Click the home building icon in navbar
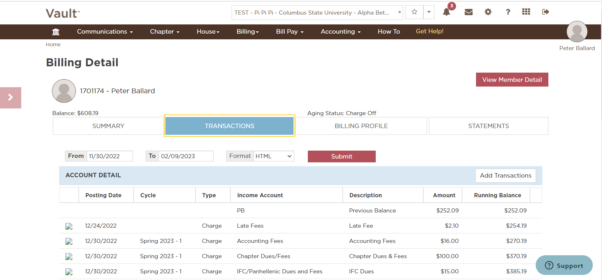 [x=56, y=32]
